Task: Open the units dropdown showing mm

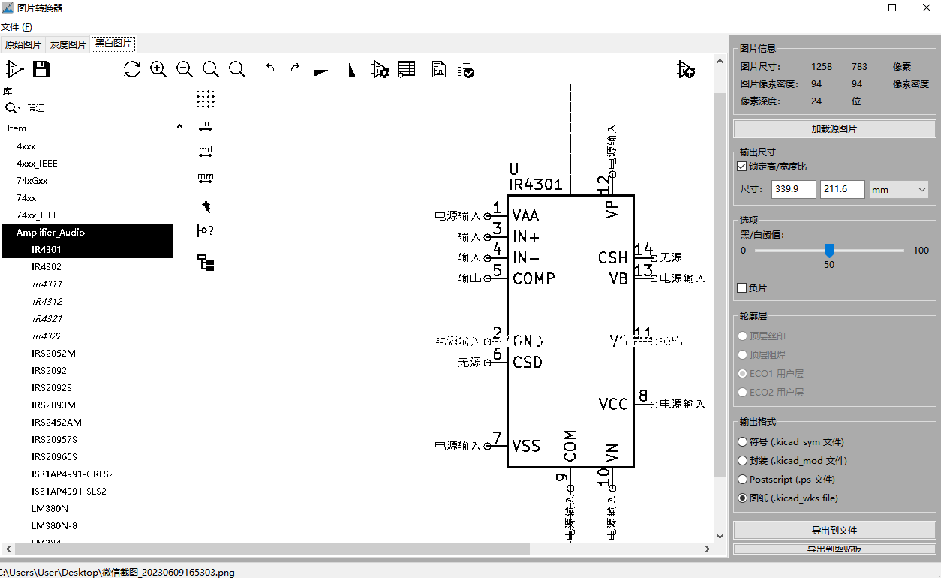Action: [x=898, y=189]
